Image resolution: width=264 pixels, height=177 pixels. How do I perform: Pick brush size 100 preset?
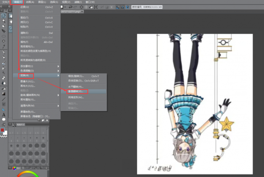43,154
